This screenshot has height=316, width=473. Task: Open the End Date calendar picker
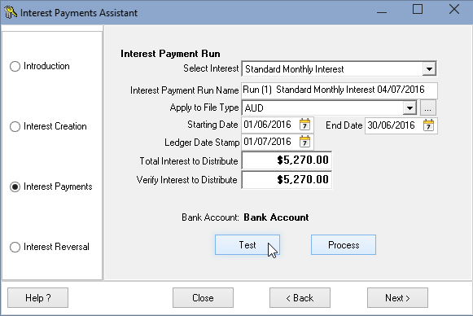(428, 125)
